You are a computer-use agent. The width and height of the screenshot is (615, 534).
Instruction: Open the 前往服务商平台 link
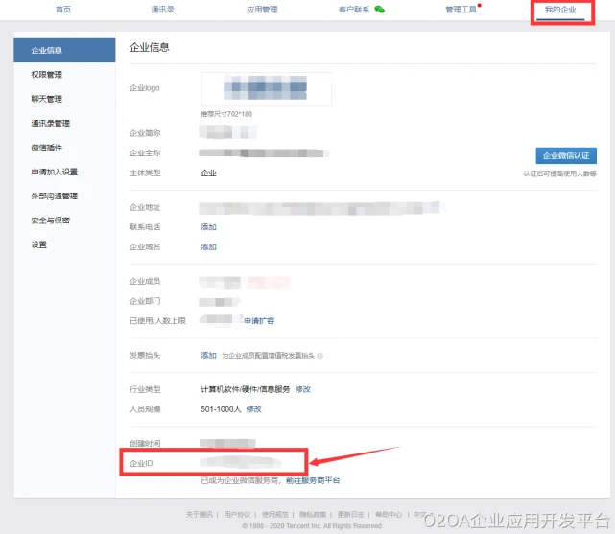coord(313,480)
